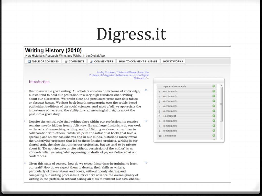
Task: Click the comments panel scrollbar thumb
Action: (x=221, y=104)
